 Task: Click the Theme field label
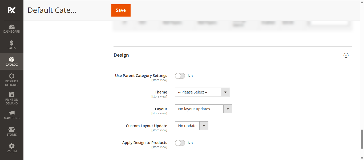click(x=161, y=92)
